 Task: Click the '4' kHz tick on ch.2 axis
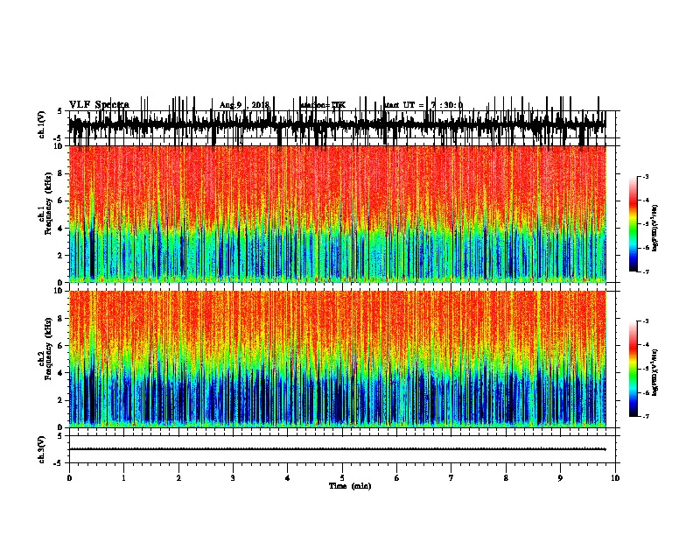(61, 373)
